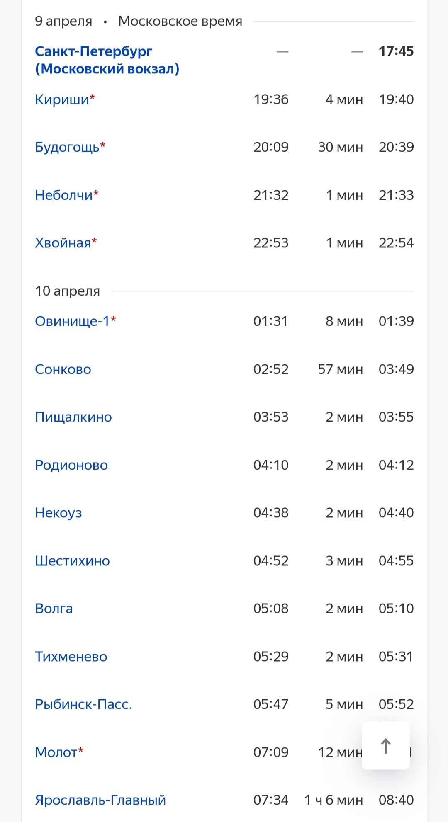Select the Шестихино station
Screen dimensions: 448x822
pyautogui.click(x=72, y=561)
